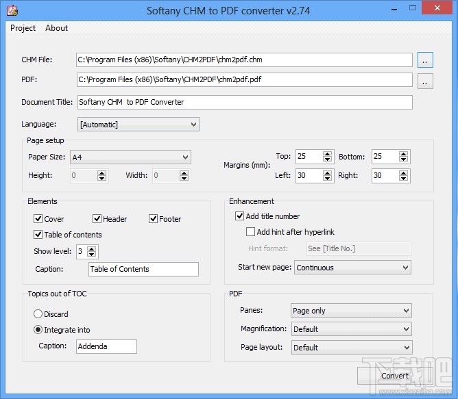
Task: Open the About menu
Action: pos(56,28)
